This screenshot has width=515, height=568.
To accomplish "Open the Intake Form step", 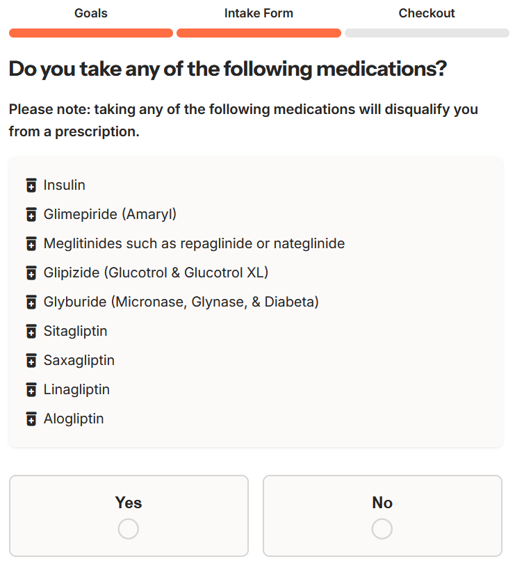I will [259, 13].
